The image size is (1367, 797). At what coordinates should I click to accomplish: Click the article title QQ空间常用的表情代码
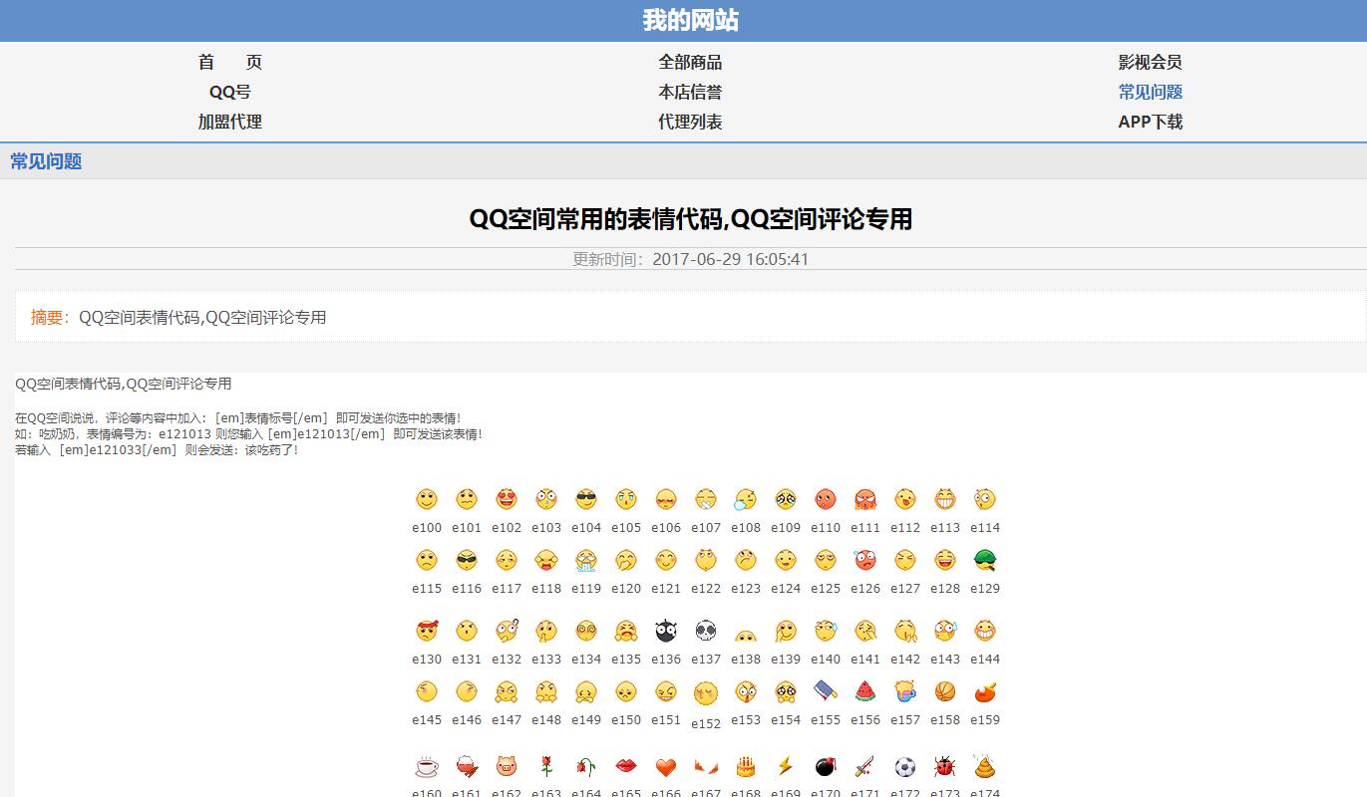coord(690,219)
